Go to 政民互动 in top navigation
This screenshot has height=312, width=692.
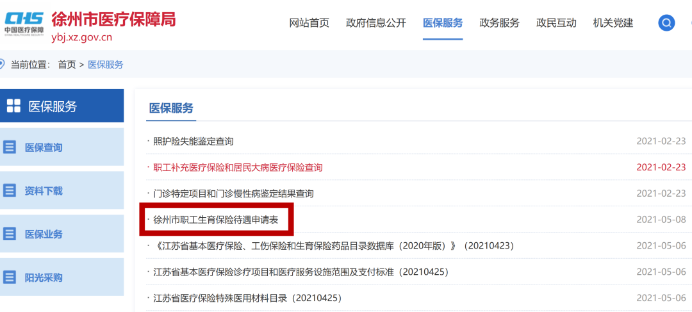click(x=556, y=23)
